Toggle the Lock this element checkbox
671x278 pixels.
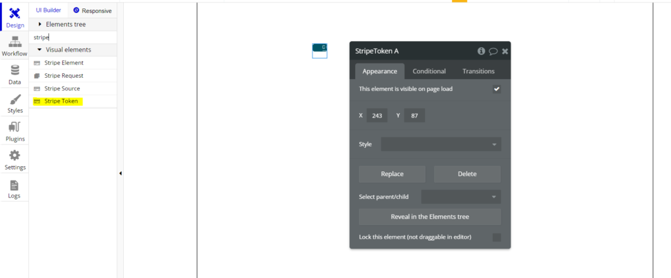[497, 237]
